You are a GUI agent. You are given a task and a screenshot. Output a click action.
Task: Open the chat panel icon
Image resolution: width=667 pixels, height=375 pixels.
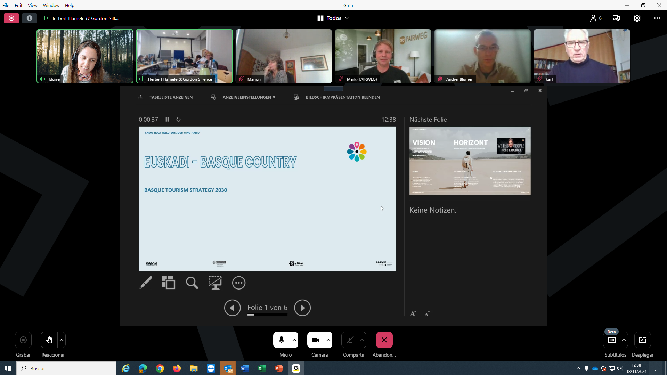[616, 18]
